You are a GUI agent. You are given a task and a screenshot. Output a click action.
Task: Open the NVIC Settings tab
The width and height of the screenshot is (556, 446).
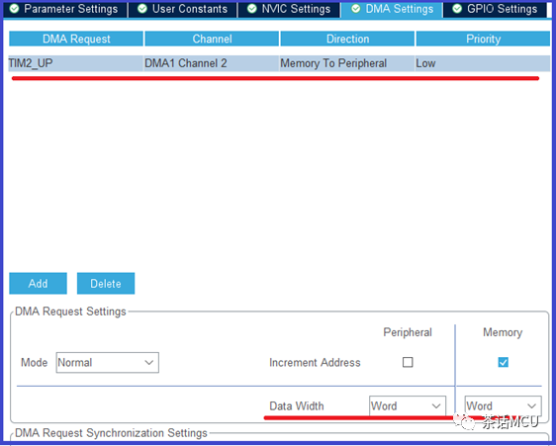point(290,9)
